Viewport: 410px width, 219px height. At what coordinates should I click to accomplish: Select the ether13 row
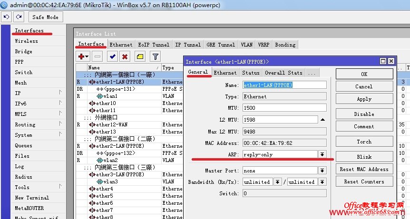pyautogui.click(x=130, y=132)
